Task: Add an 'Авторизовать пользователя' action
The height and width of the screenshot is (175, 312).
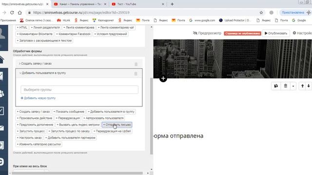Action: pyautogui.click(x=103, y=118)
